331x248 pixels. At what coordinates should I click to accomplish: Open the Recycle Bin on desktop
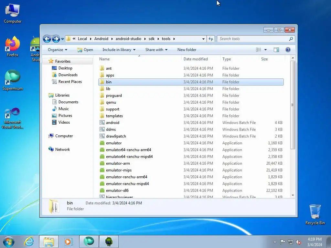pyautogui.click(x=315, y=214)
